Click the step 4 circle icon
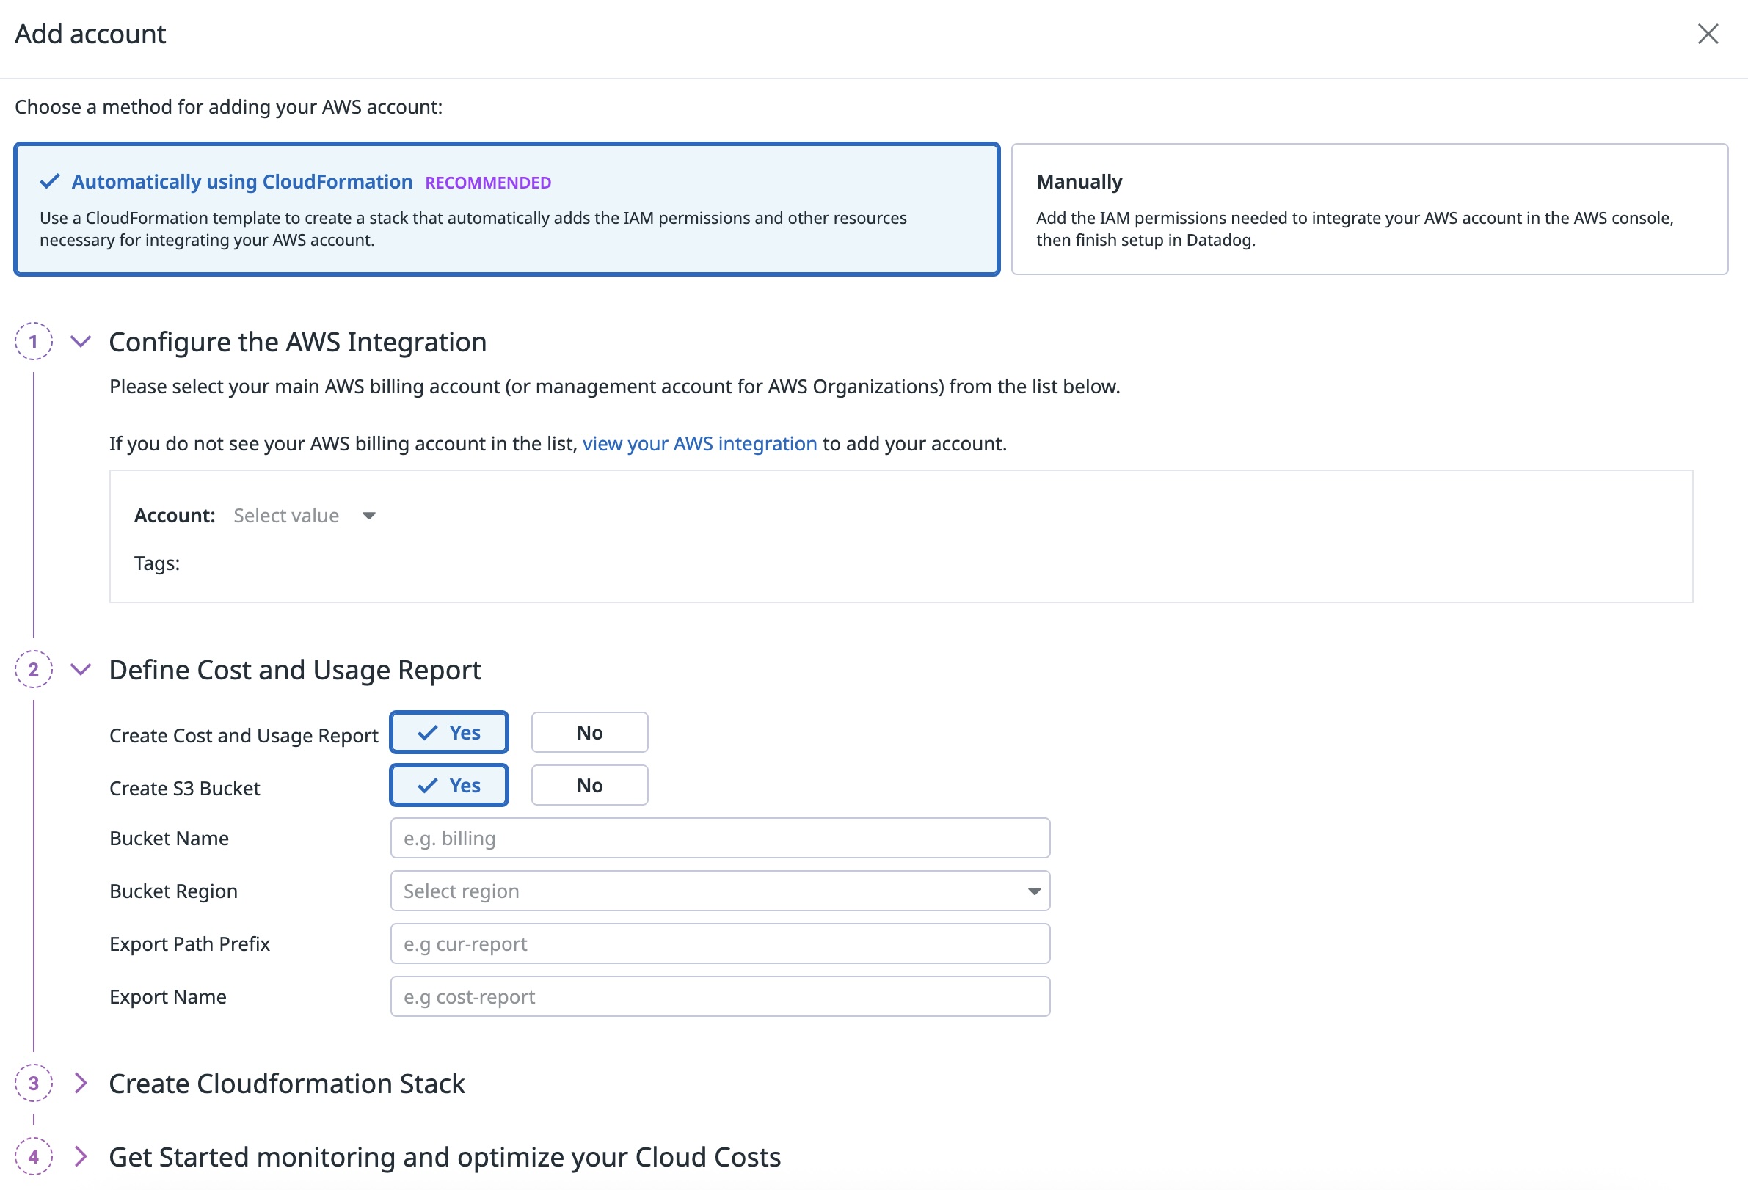This screenshot has height=1190, width=1748. pyautogui.click(x=33, y=1156)
